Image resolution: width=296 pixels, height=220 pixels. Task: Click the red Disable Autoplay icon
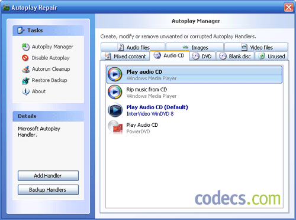tap(25, 58)
